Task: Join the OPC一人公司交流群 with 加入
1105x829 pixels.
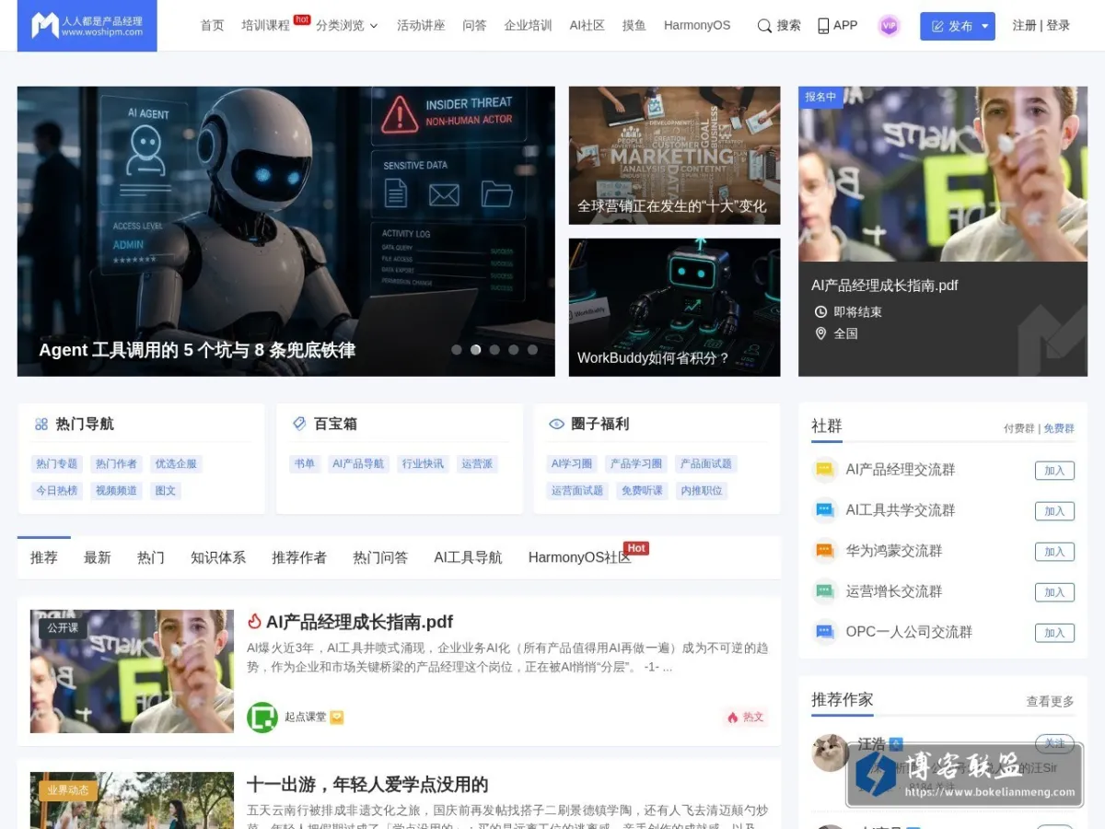Action: point(1054,633)
